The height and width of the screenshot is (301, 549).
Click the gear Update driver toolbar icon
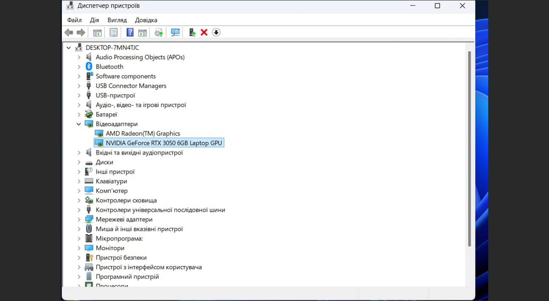(158, 33)
